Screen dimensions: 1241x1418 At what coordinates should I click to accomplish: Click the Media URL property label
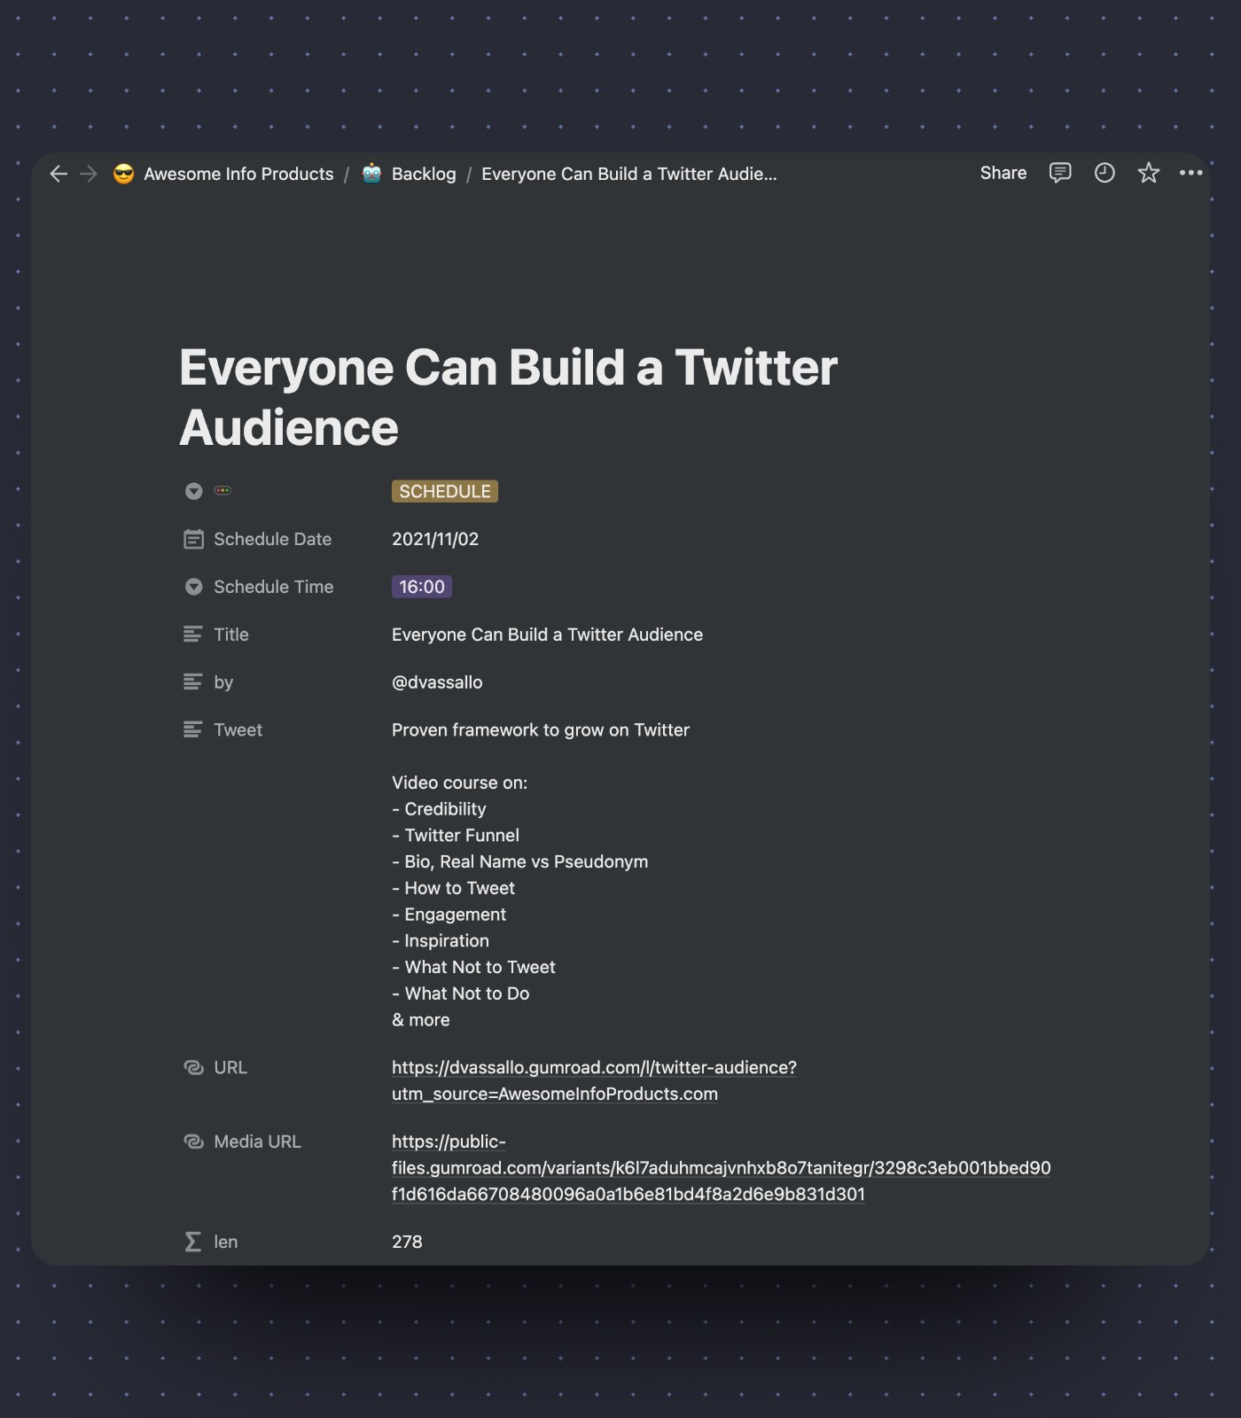257,1142
